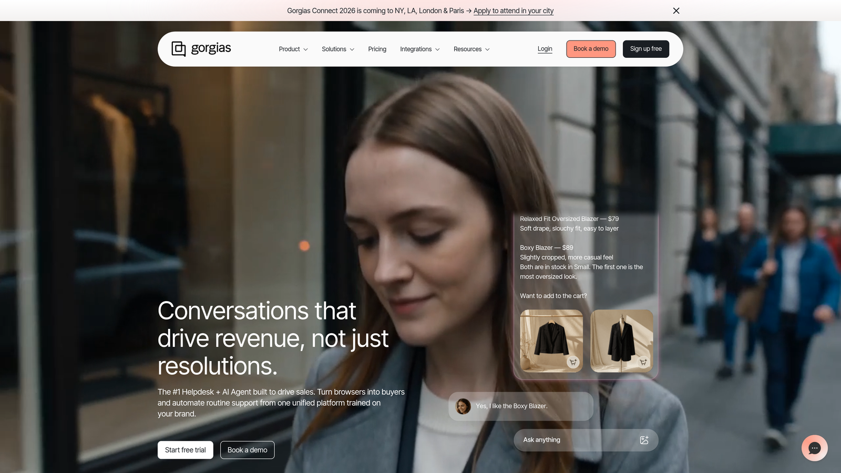Select the first blazer product thumbnail
This screenshot has height=473, width=841.
click(x=551, y=341)
